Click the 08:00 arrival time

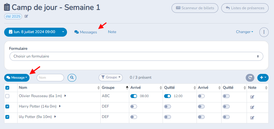point(144,96)
